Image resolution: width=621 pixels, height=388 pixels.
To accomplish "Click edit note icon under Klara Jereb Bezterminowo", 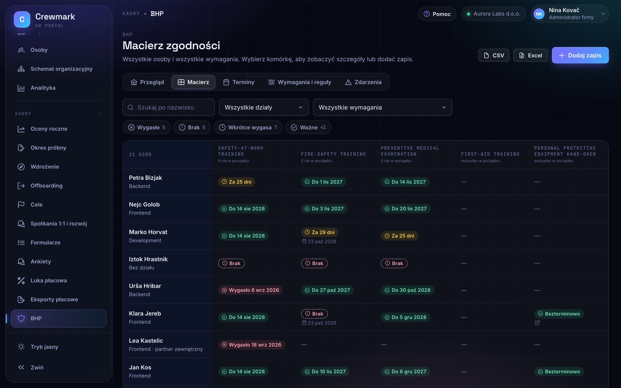I will coord(537,323).
